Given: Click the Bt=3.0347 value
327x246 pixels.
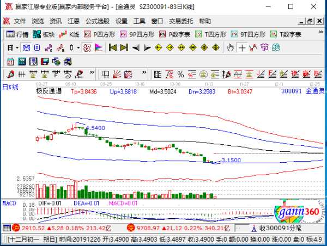Looking at the screenshot, I should point(240,91).
